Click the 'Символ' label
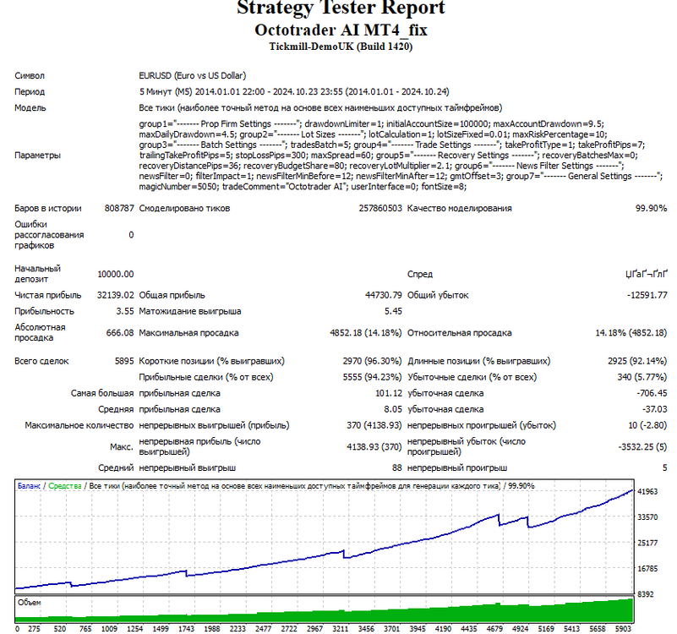Screen dimensions: 677x634 [x=30, y=75]
